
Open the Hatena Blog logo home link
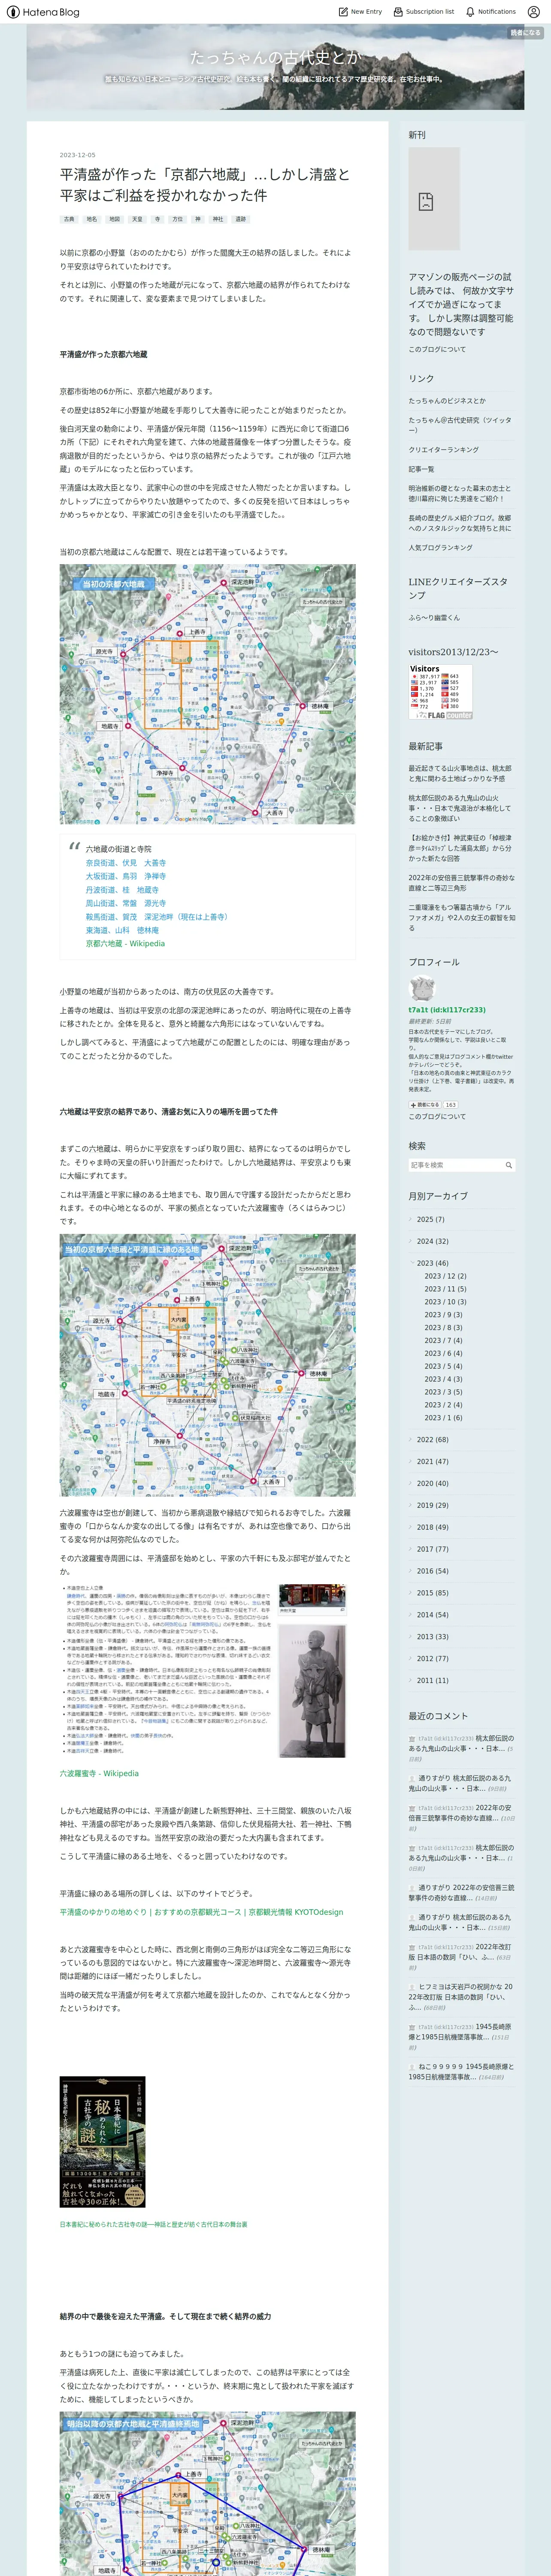click(x=42, y=12)
